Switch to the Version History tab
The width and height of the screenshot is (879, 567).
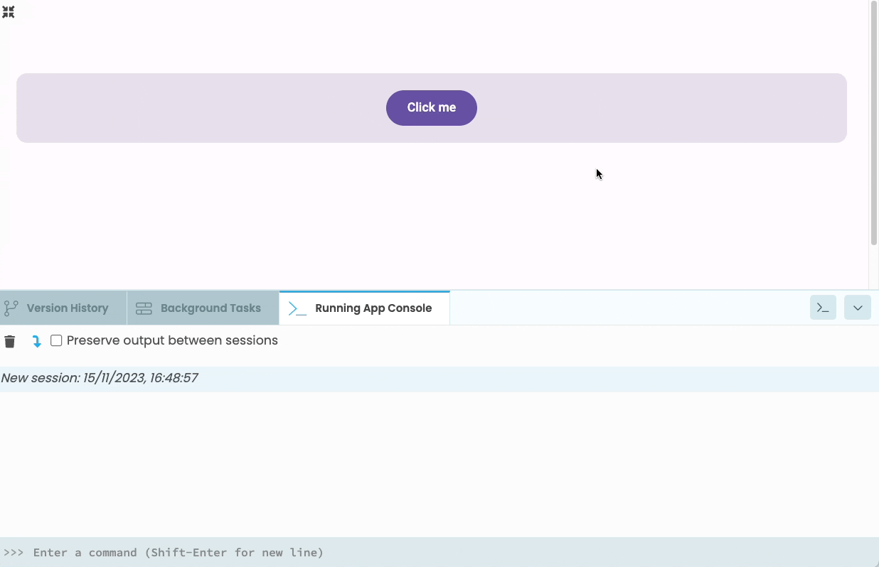click(x=67, y=308)
